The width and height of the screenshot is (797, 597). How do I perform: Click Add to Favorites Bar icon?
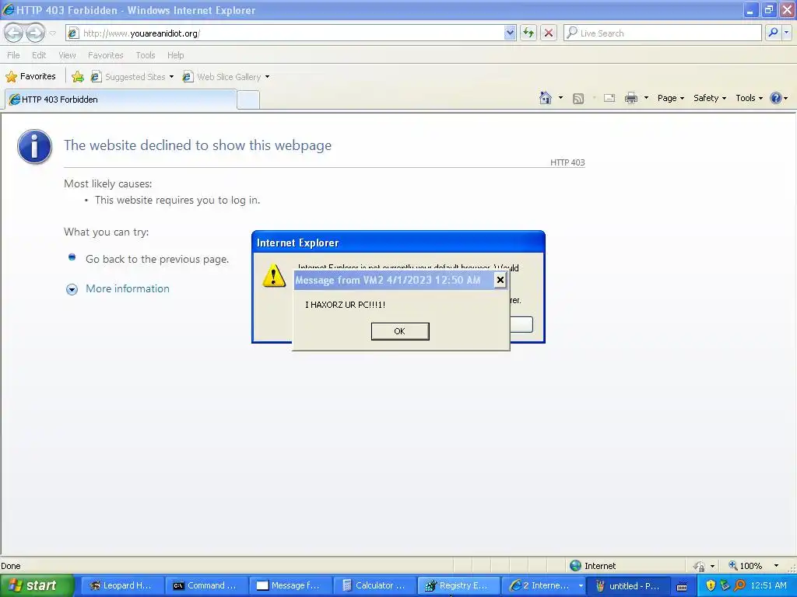point(78,77)
